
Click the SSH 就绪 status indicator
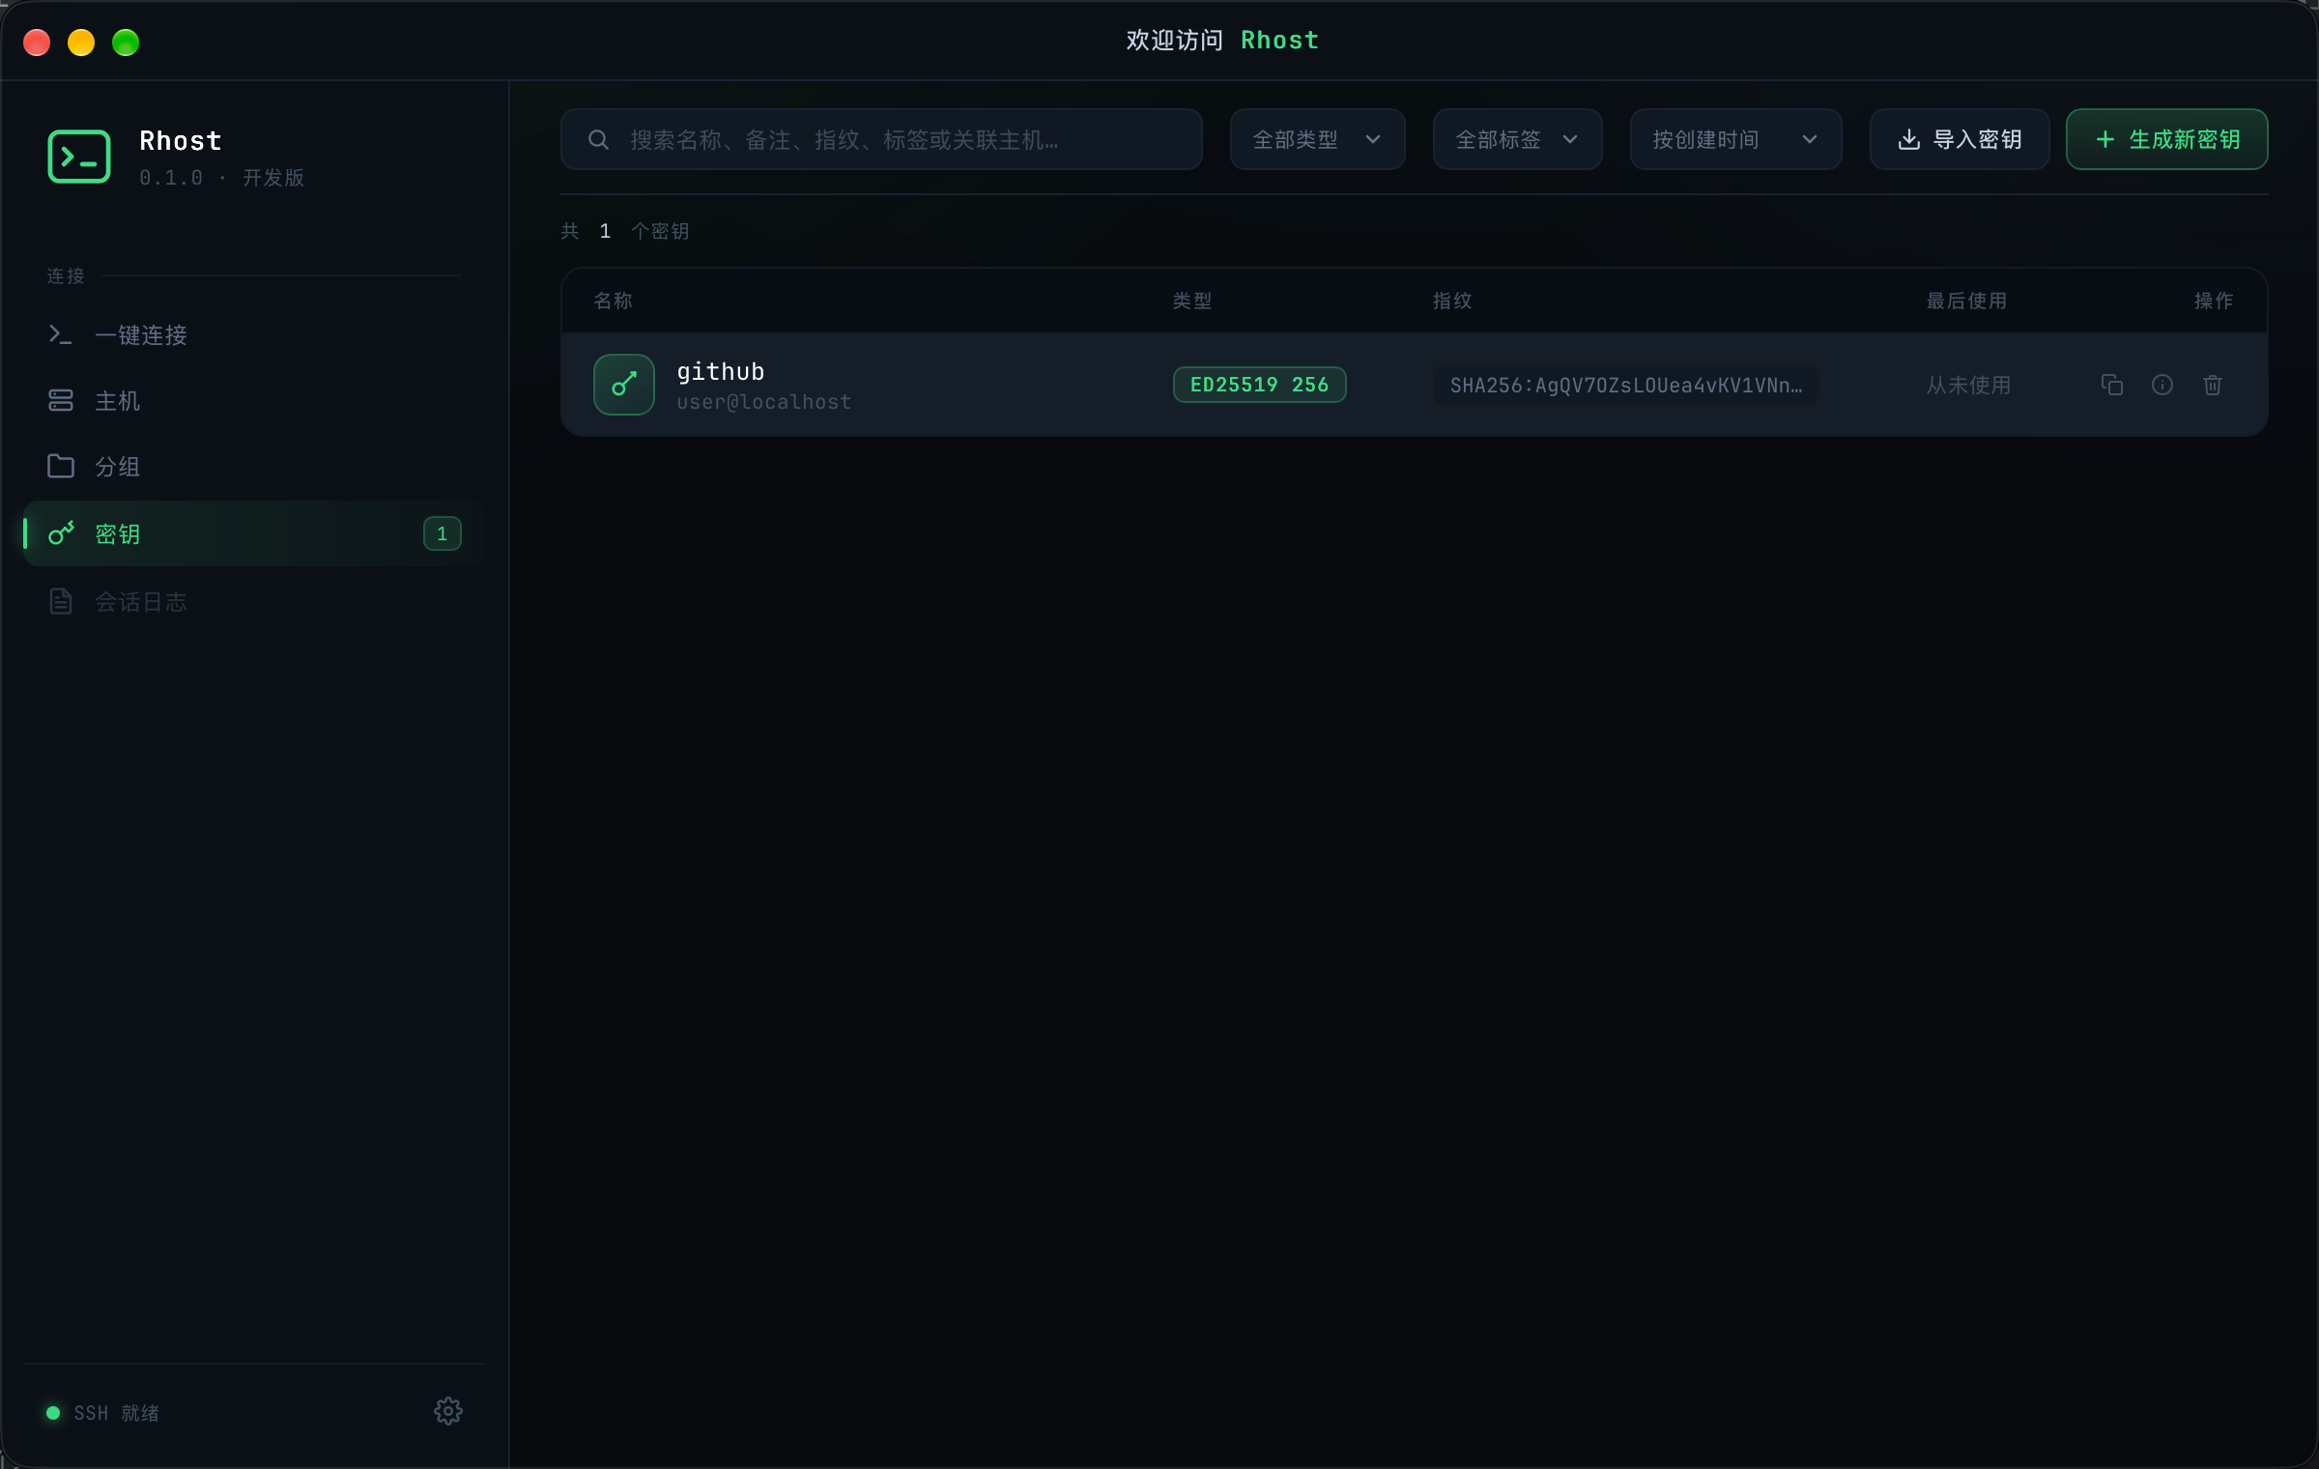tap(102, 1413)
